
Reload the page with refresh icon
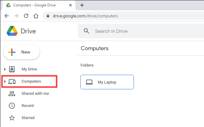[26, 16]
